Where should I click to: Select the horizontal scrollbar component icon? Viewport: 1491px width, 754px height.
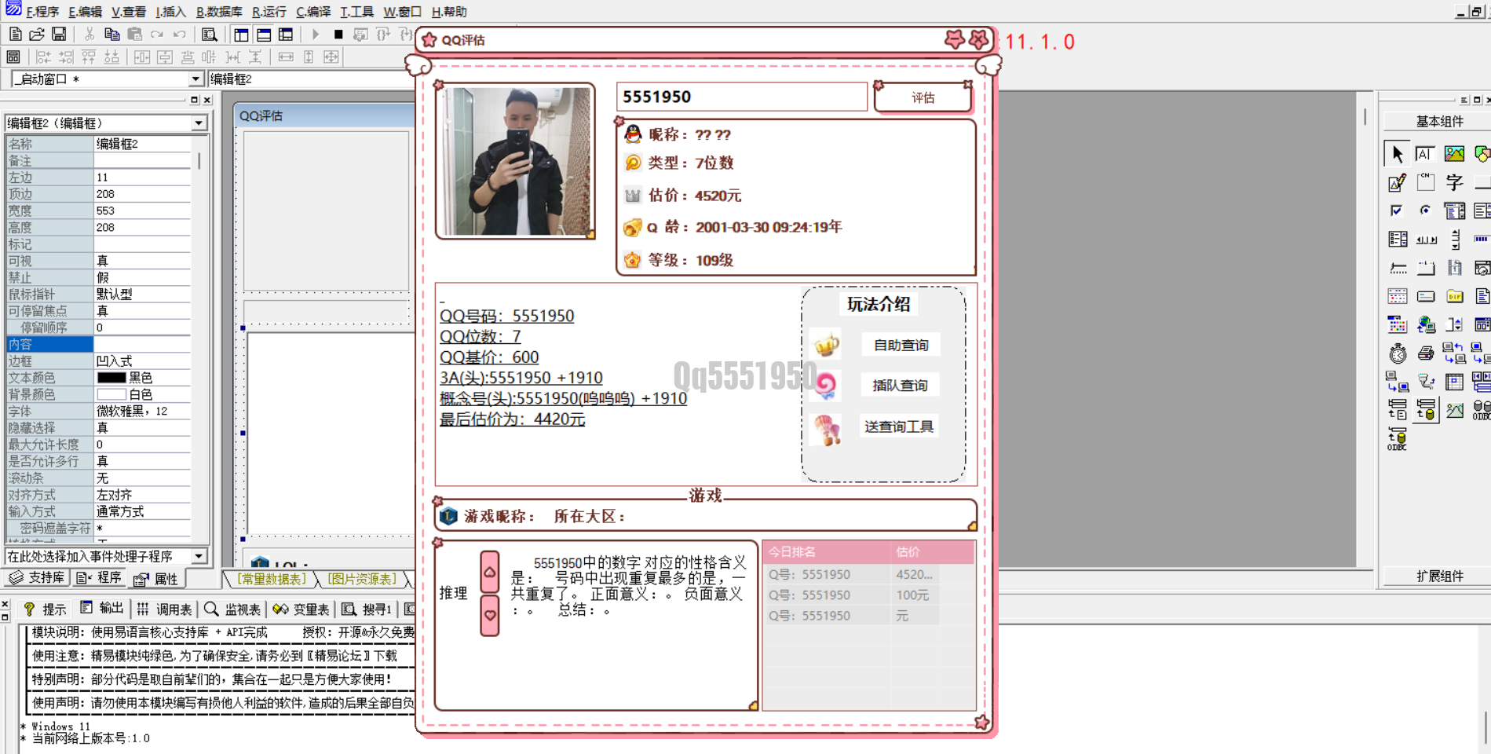click(1427, 240)
